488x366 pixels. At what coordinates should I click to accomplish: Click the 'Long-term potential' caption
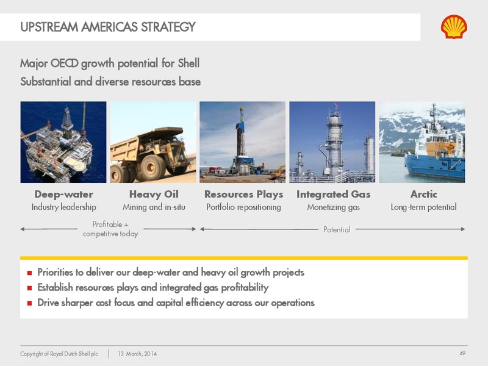[423, 207]
